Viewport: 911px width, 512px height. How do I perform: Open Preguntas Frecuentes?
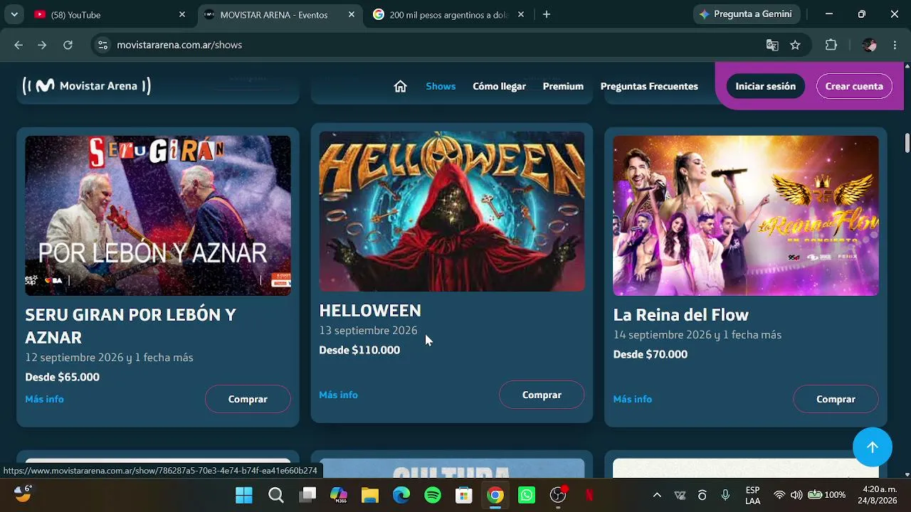[649, 86]
